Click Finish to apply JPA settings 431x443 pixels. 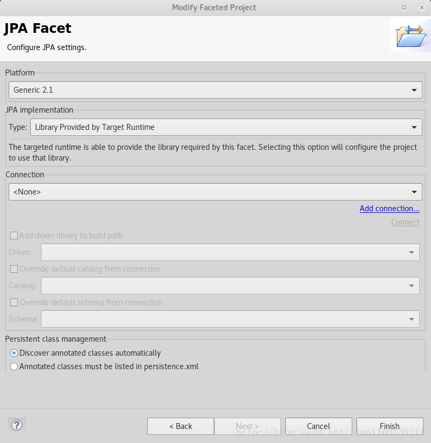click(389, 426)
